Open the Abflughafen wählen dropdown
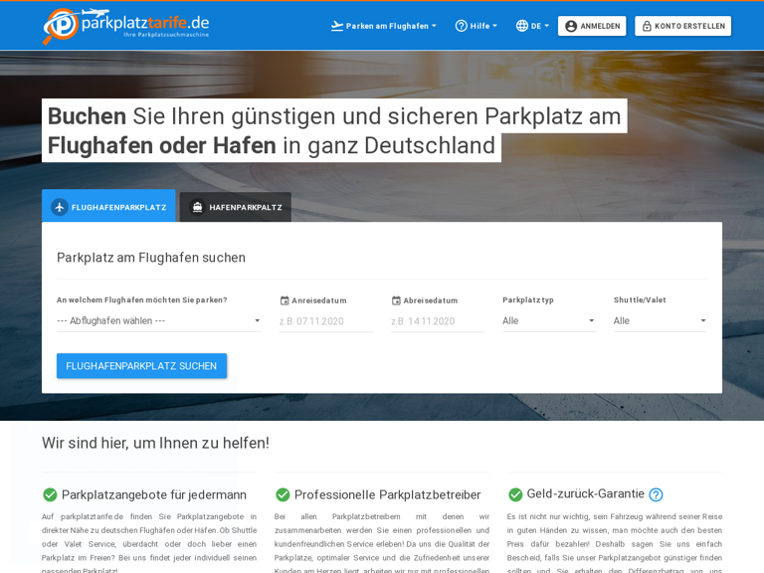The height and width of the screenshot is (573, 764). [158, 320]
